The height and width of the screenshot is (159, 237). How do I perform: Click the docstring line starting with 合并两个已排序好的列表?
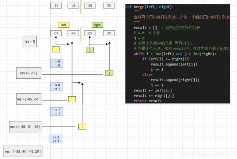coord(182,17)
